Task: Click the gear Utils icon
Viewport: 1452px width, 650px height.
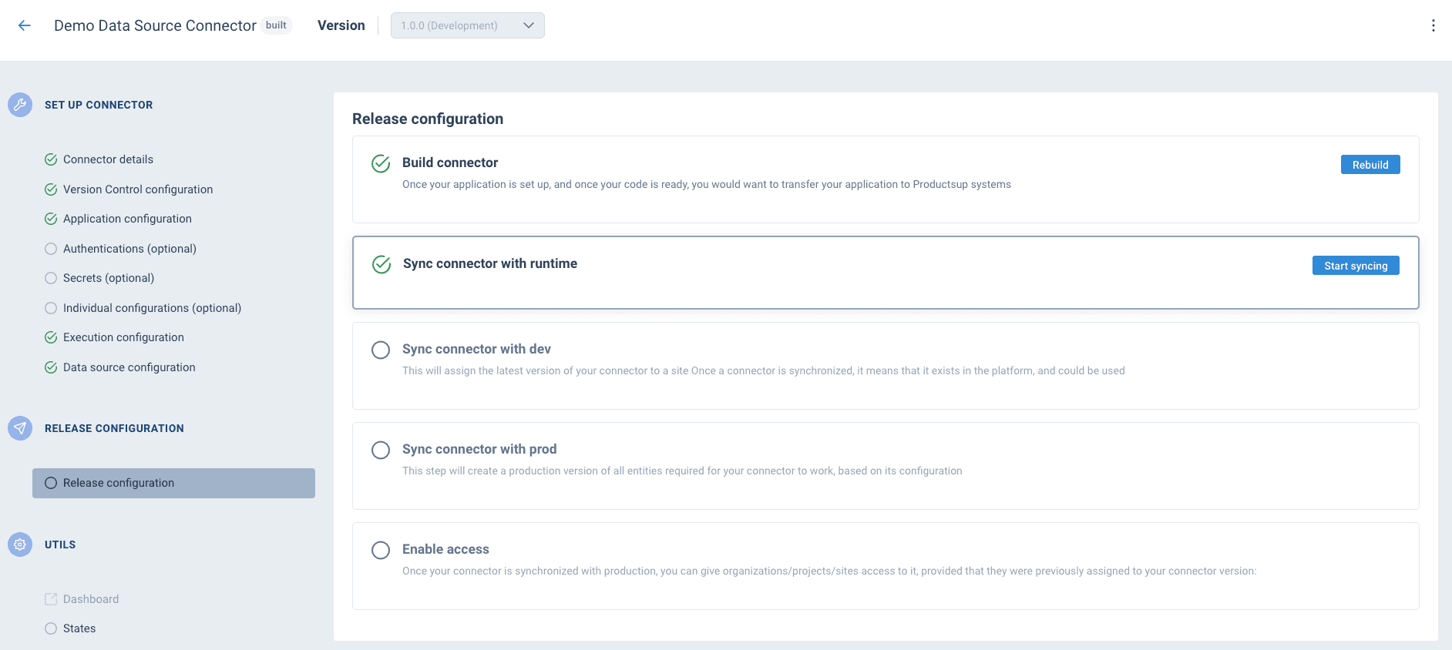Action: [x=20, y=544]
